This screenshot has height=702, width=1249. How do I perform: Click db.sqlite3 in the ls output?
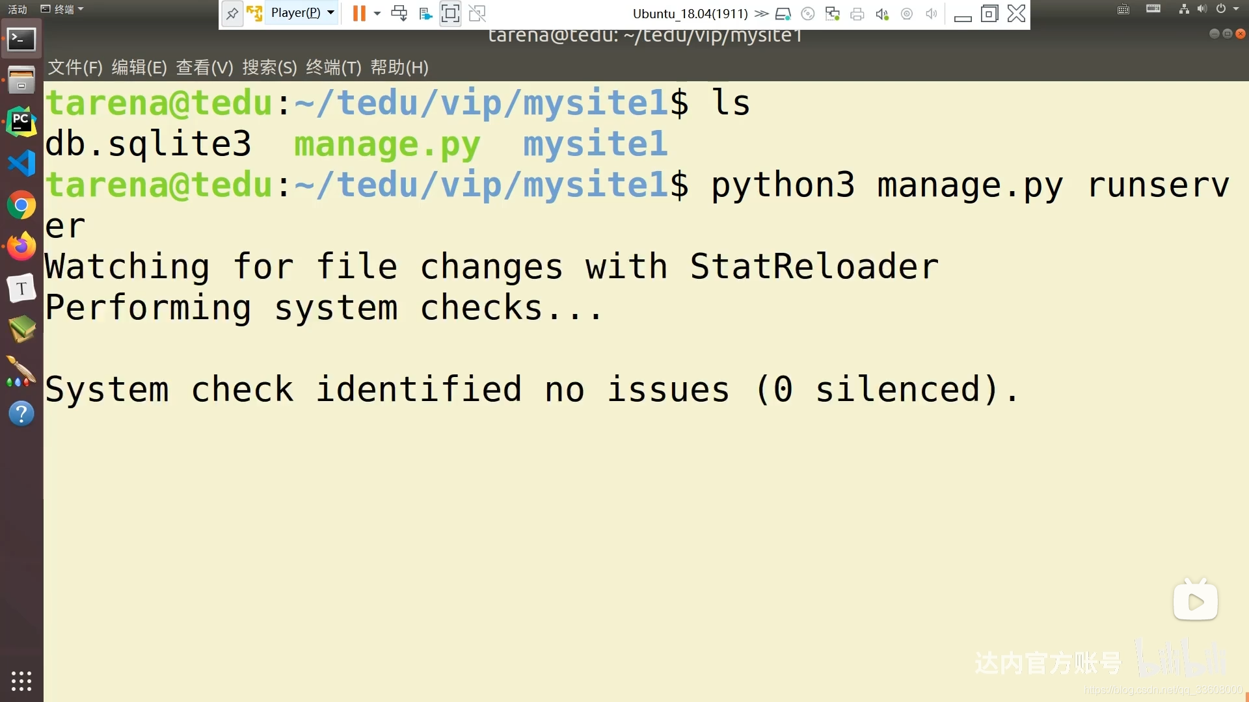148,144
